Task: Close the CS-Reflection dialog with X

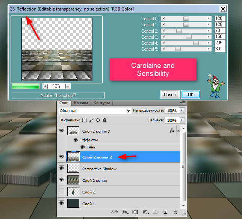Action: [223, 9]
